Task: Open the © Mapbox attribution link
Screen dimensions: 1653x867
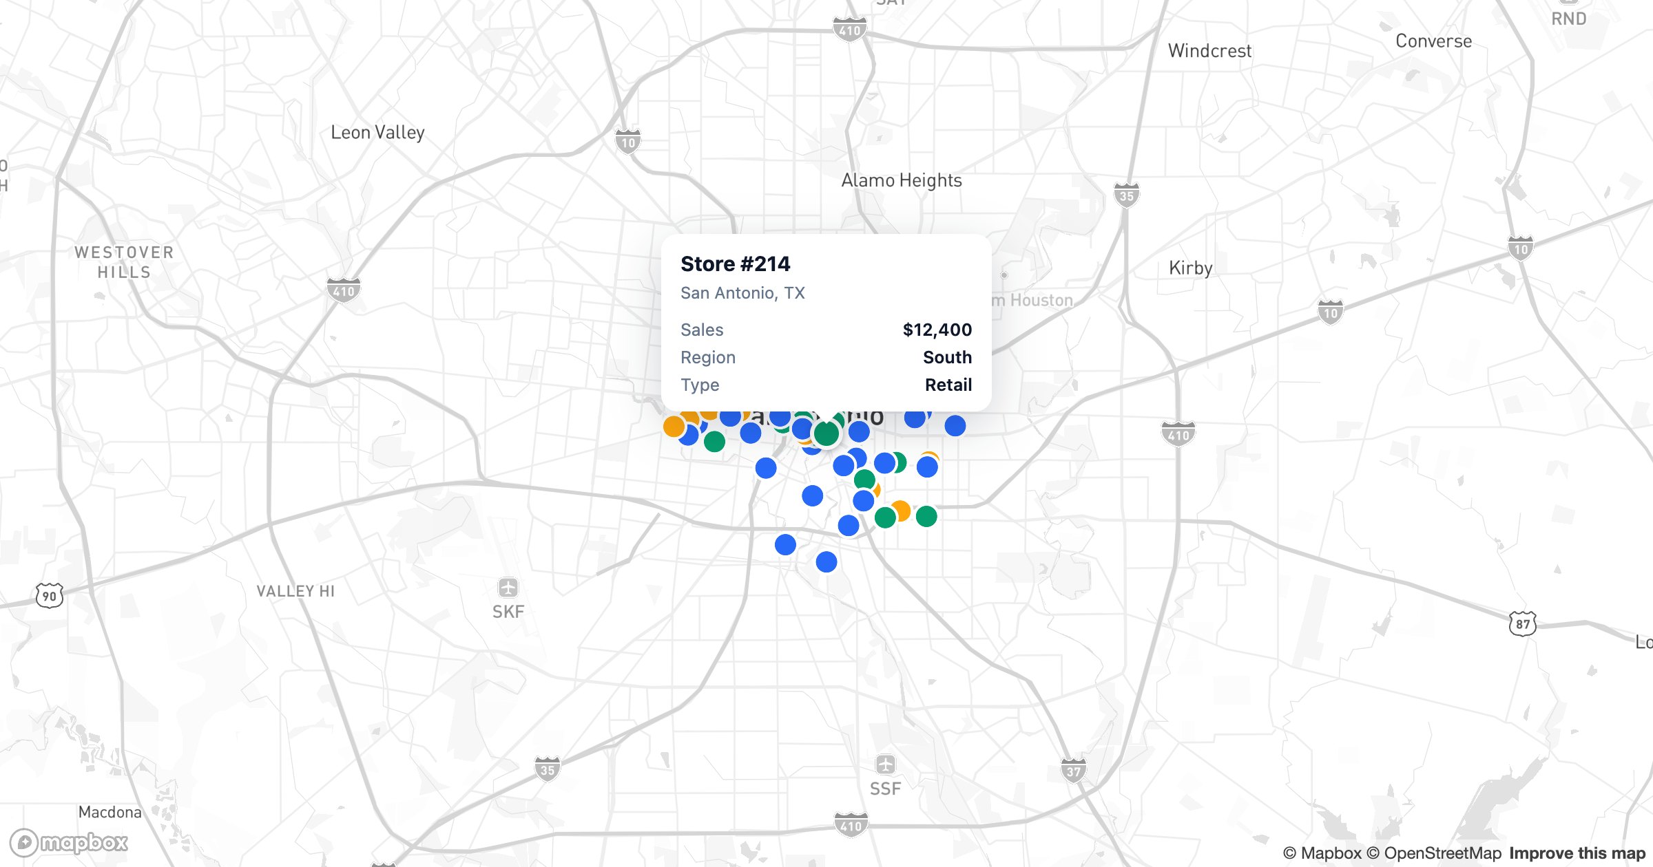Action: (1322, 853)
